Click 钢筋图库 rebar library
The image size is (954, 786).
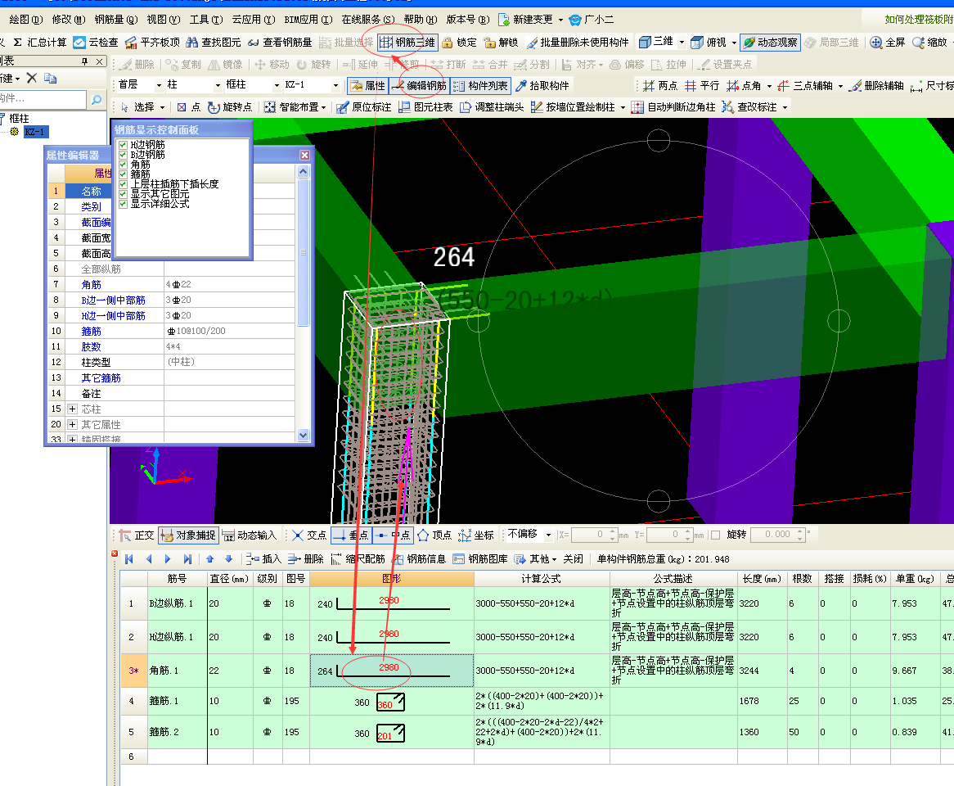pyautogui.click(x=480, y=559)
